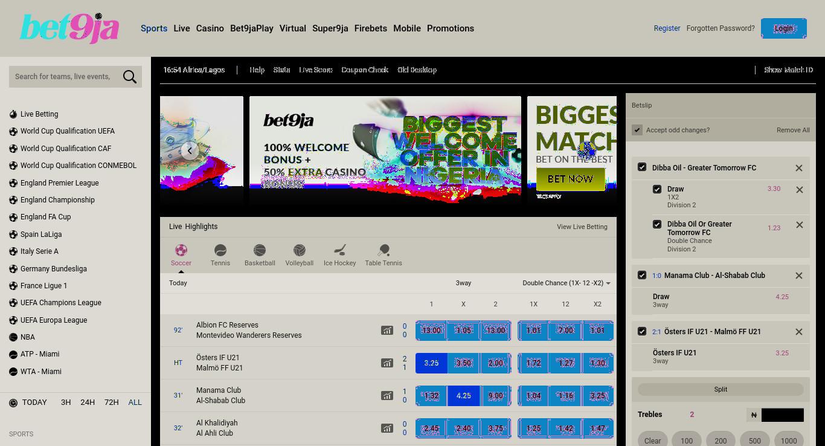Select Table Tennis sport icon
This screenshot has width=825, height=446.
(x=384, y=255)
